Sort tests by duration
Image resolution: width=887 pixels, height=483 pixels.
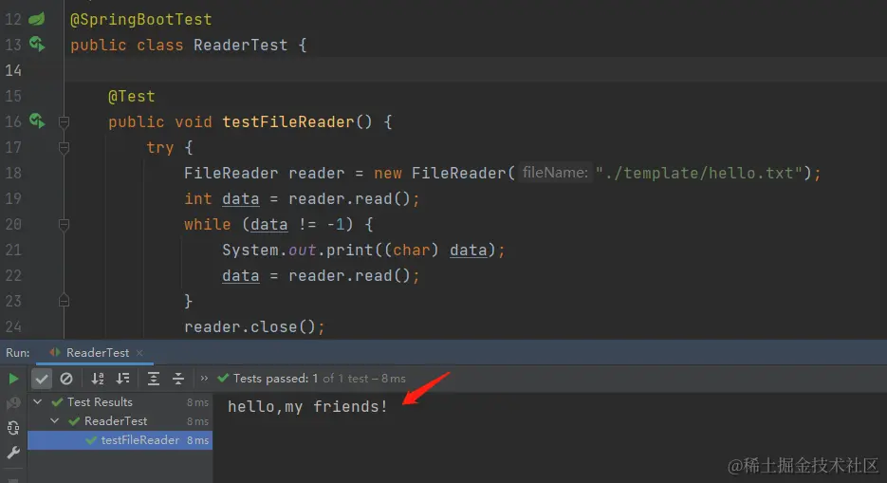click(x=122, y=379)
